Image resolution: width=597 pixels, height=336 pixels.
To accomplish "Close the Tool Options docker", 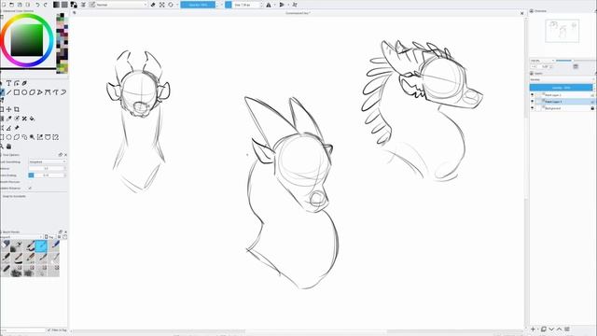I will [65, 155].
